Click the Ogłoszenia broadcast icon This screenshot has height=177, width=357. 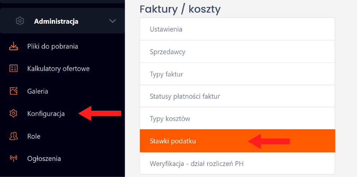coord(13,158)
